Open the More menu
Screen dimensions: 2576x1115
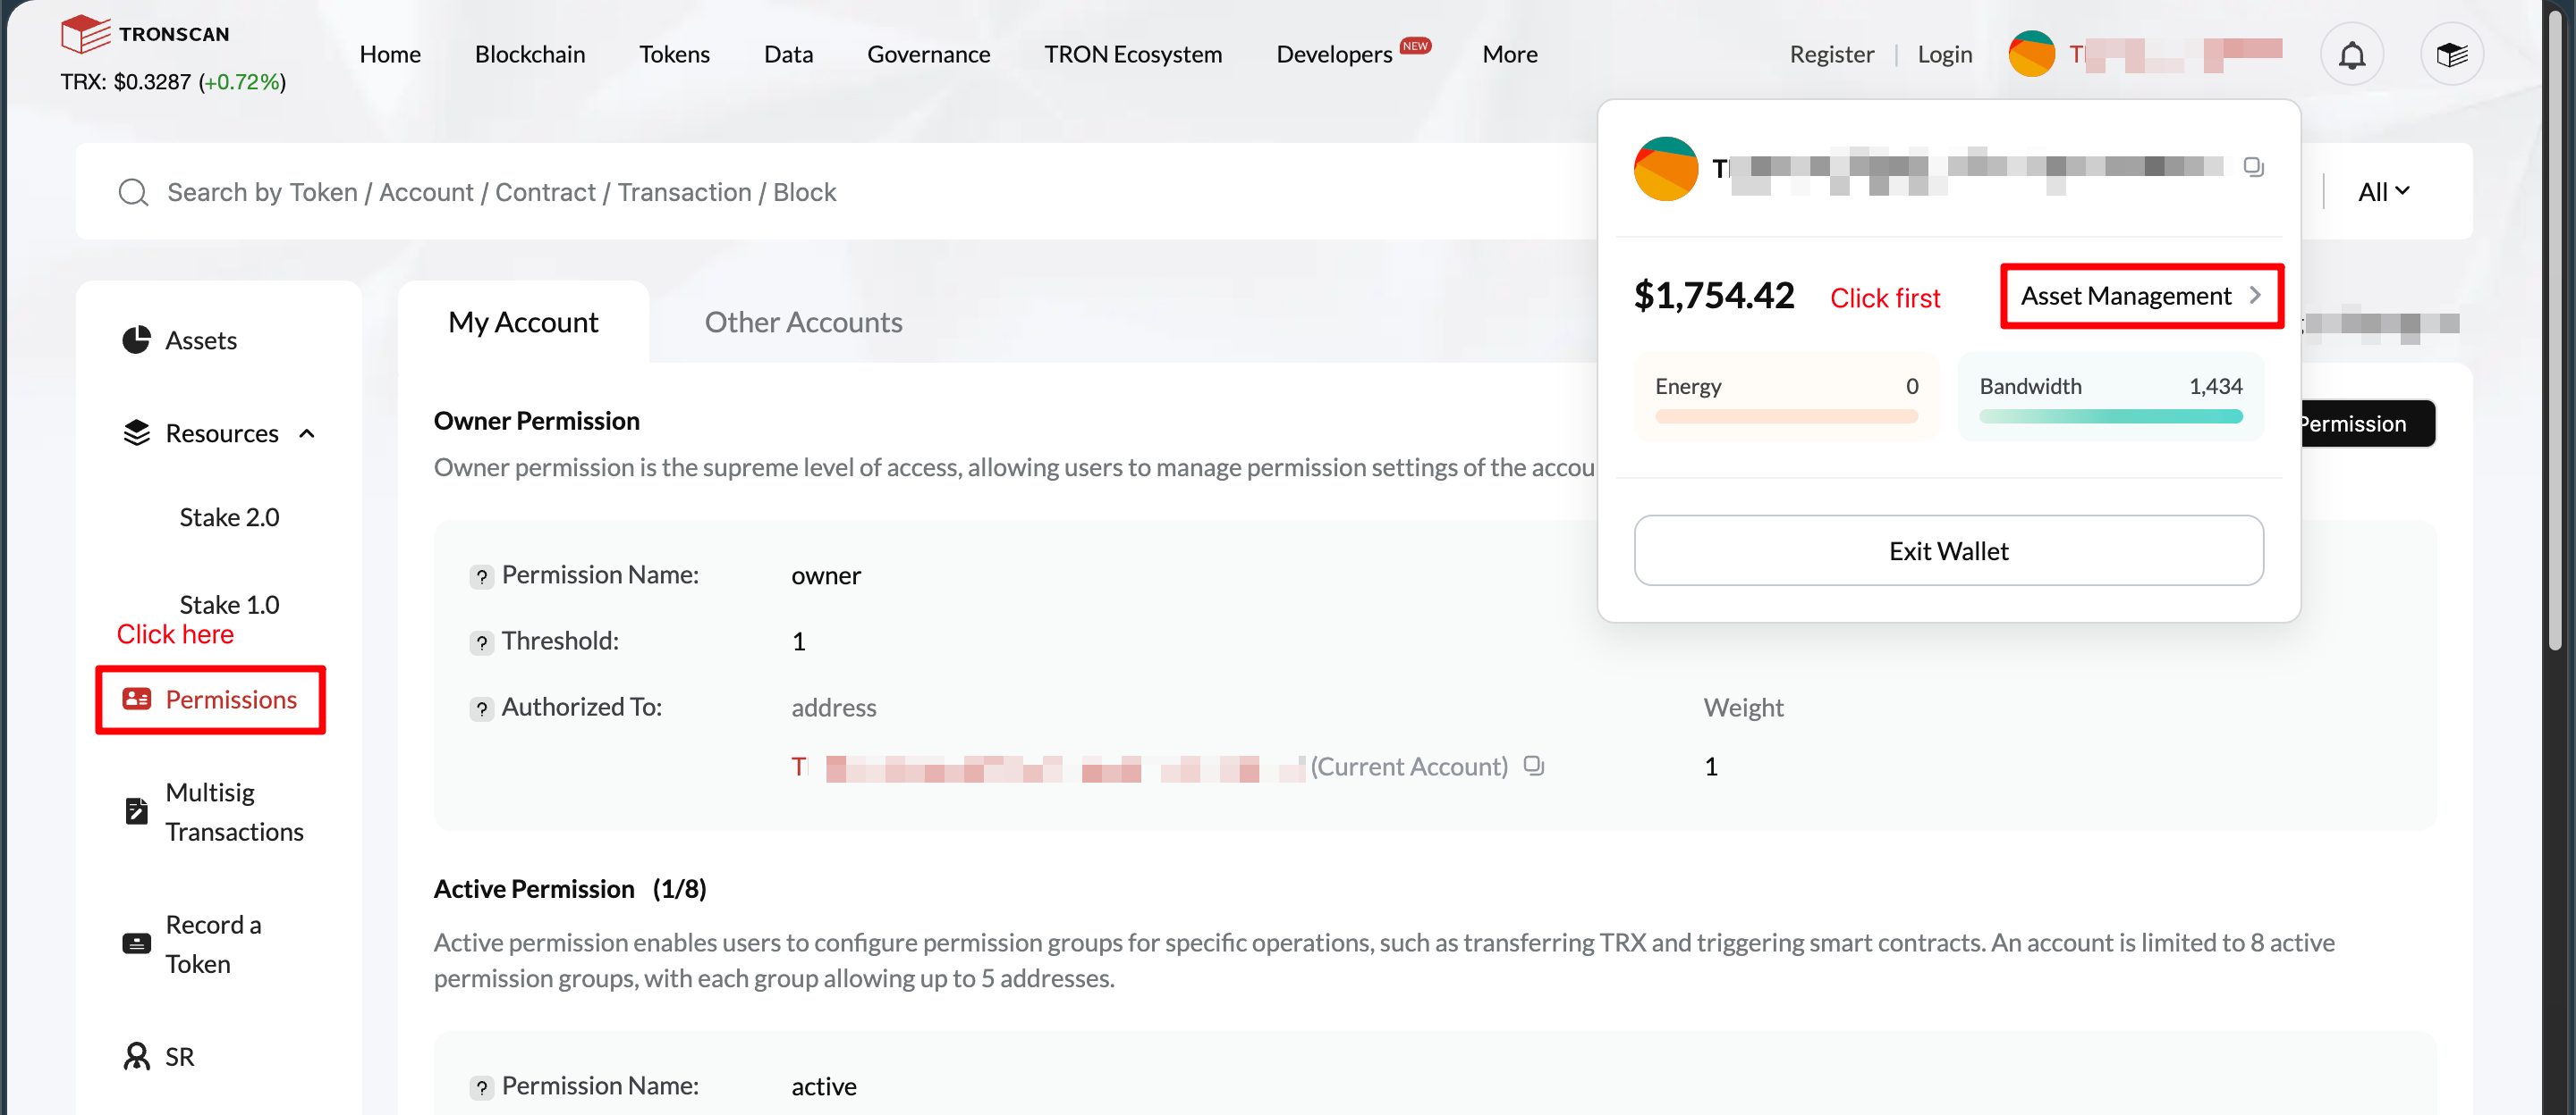click(1509, 54)
